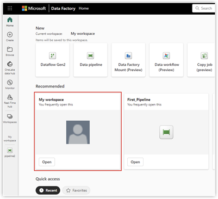Select Data Factory Mount (Preview) card
Viewport: 218px width, 199px height.
128,60
